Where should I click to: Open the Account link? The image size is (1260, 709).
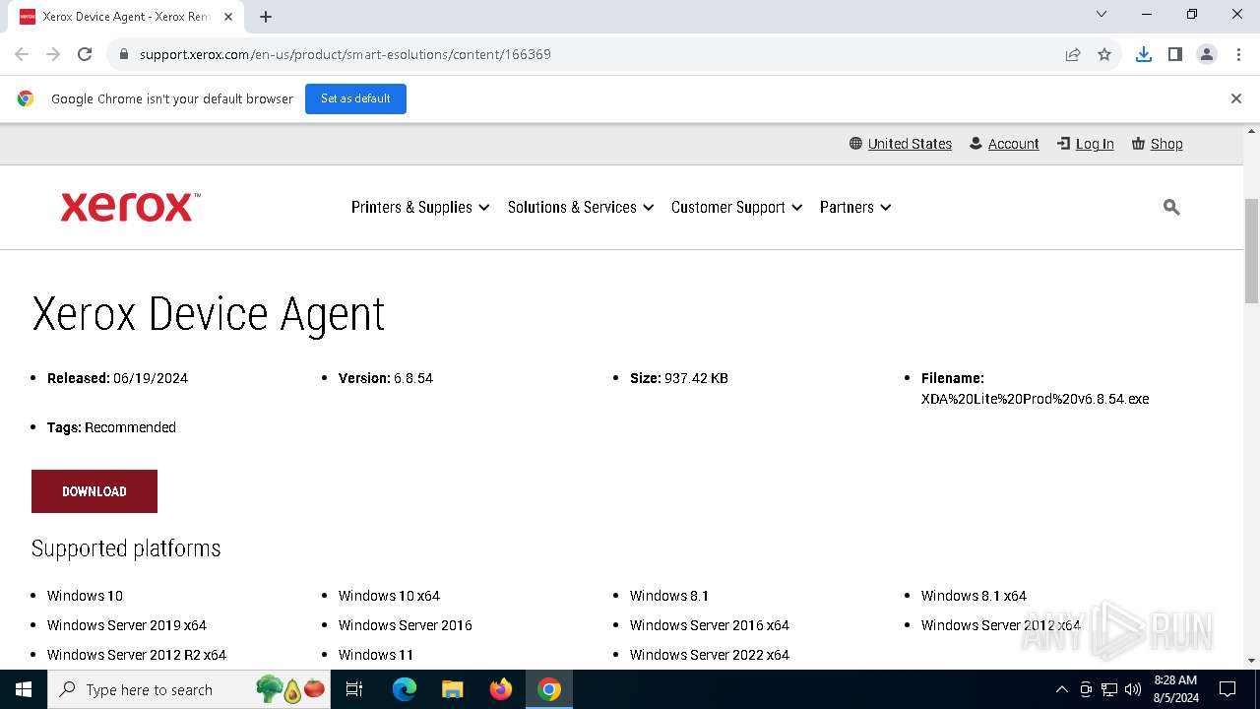[x=1004, y=144]
